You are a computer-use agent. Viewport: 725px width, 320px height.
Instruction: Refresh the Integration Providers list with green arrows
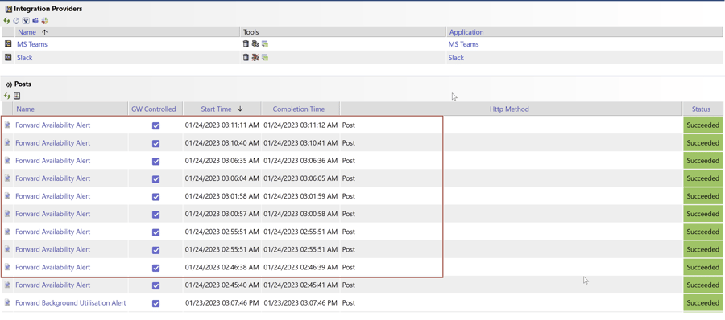click(6, 21)
